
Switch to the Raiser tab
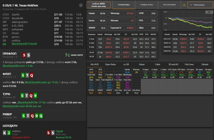tap(142, 64)
